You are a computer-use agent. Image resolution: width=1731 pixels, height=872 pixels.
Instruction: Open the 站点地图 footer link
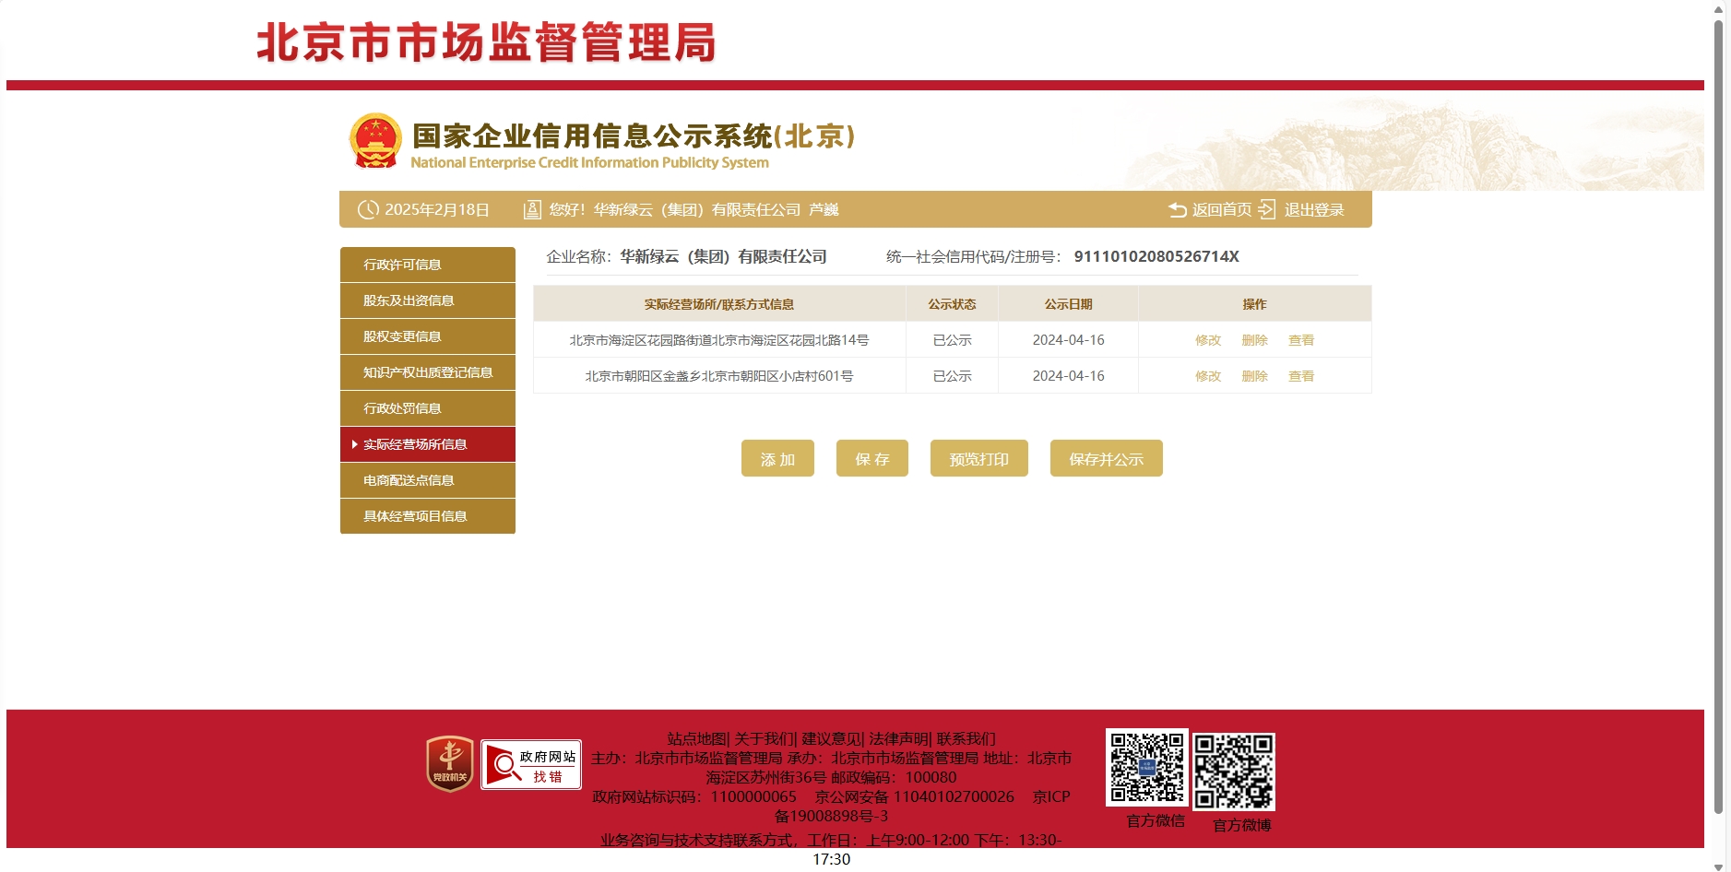tap(697, 738)
